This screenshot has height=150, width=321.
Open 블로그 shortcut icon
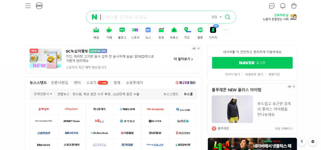(x=122, y=30)
